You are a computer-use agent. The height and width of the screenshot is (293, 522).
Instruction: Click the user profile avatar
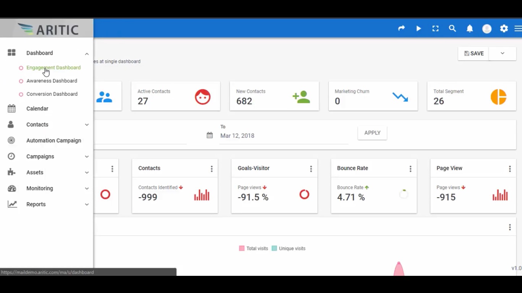(487, 29)
